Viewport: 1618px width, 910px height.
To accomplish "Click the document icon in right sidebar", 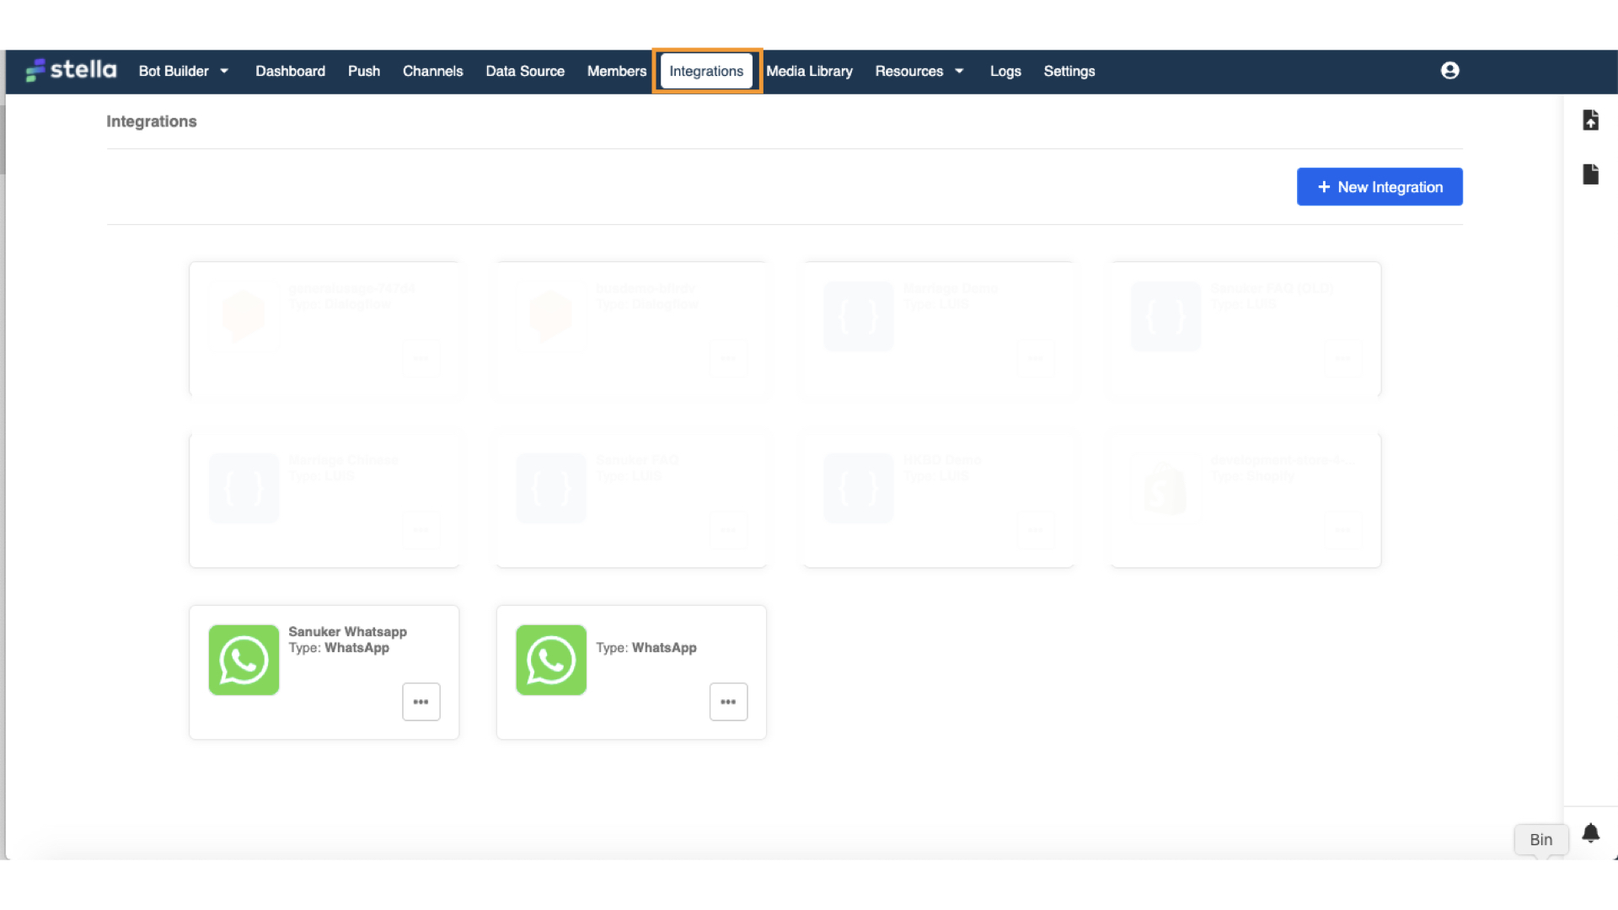I will pyautogui.click(x=1590, y=174).
